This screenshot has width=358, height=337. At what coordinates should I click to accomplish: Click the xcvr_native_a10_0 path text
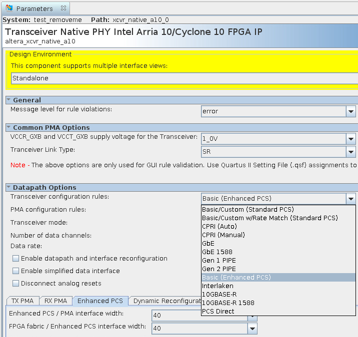coord(140,20)
